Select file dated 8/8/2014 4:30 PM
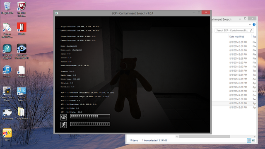Viewport: 265px width, 149px height. point(238,95)
